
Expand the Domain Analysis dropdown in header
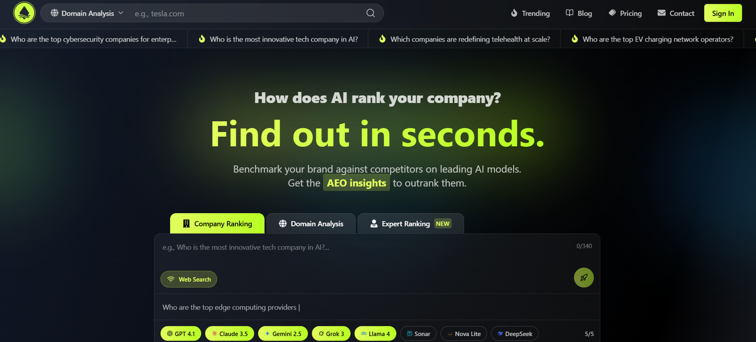(x=87, y=13)
